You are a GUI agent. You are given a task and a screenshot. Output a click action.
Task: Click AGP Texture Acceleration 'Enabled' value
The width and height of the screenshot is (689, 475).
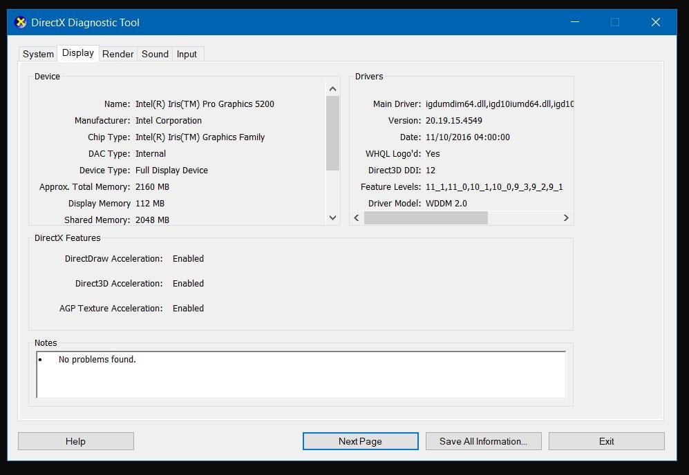188,308
